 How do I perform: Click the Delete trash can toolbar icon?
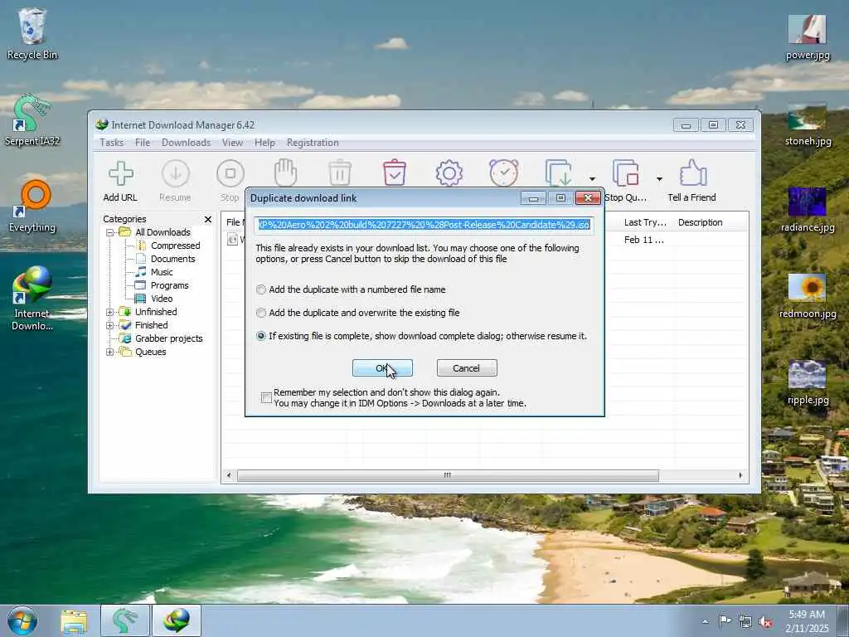point(340,173)
